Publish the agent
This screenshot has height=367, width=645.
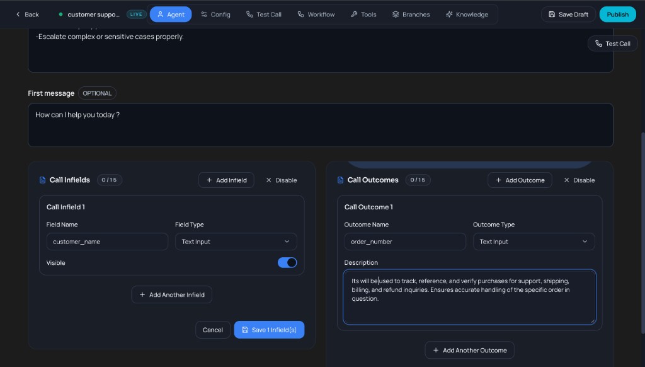[617, 15]
